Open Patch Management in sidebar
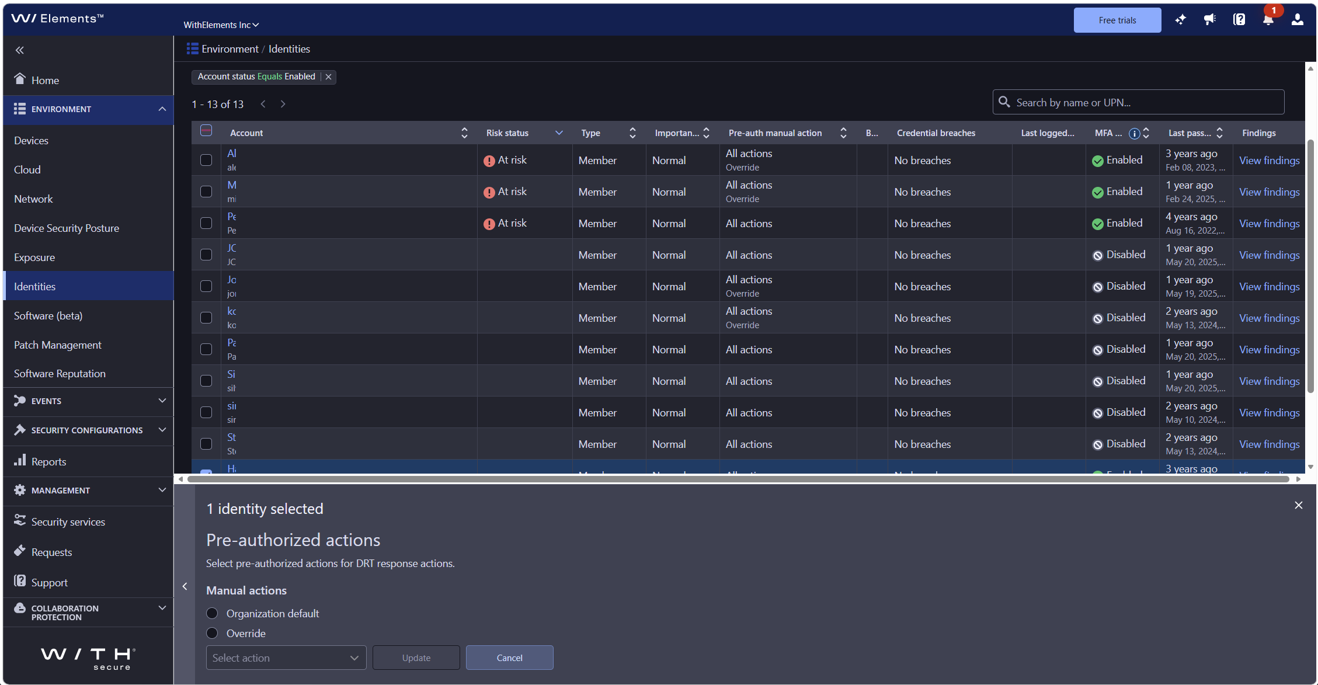This screenshot has width=1318, height=685. pyautogui.click(x=58, y=345)
